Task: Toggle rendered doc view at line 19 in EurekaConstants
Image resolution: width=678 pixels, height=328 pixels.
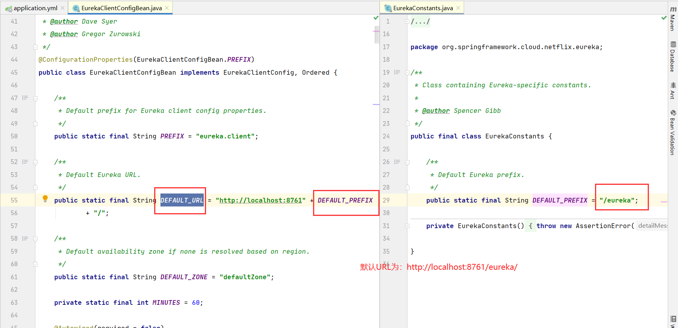Action: coord(397,72)
